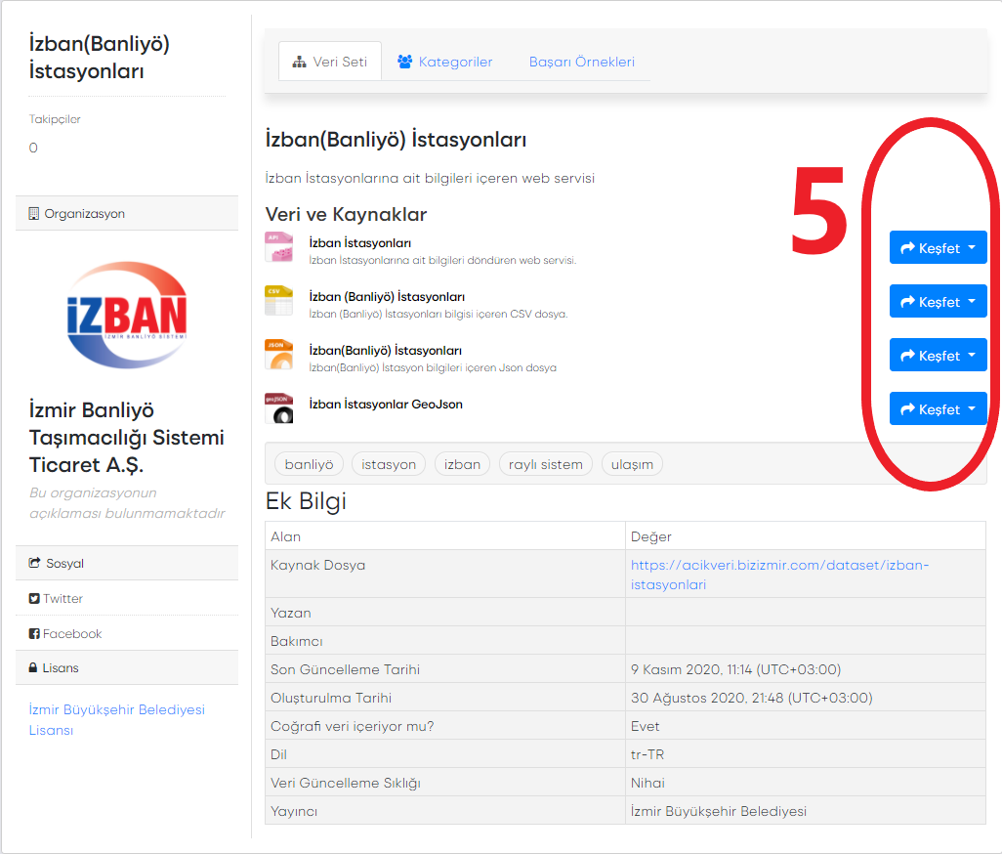Expand the Keşfet dropdown for the CSV resource
The height and width of the screenshot is (854, 1002).
[x=938, y=302]
